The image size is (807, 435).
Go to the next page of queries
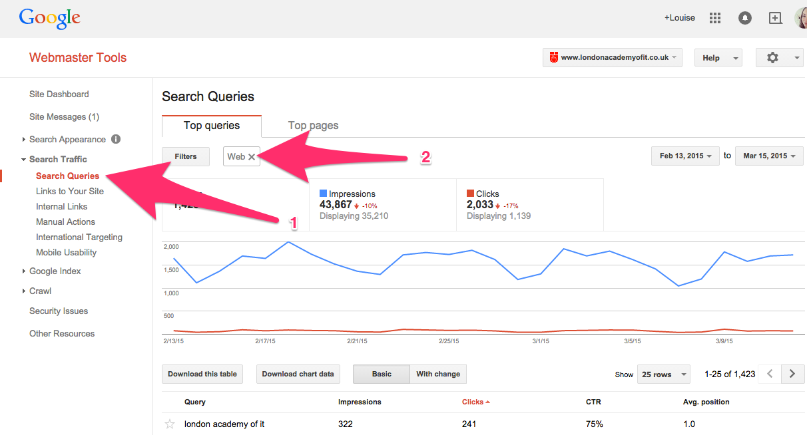pos(792,374)
